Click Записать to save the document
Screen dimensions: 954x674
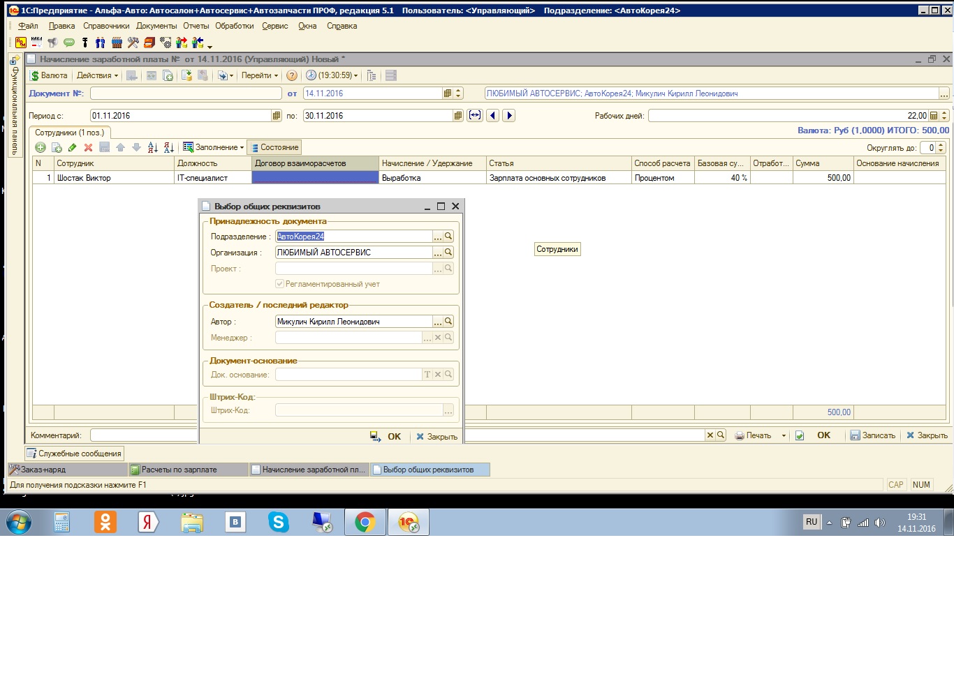click(872, 435)
